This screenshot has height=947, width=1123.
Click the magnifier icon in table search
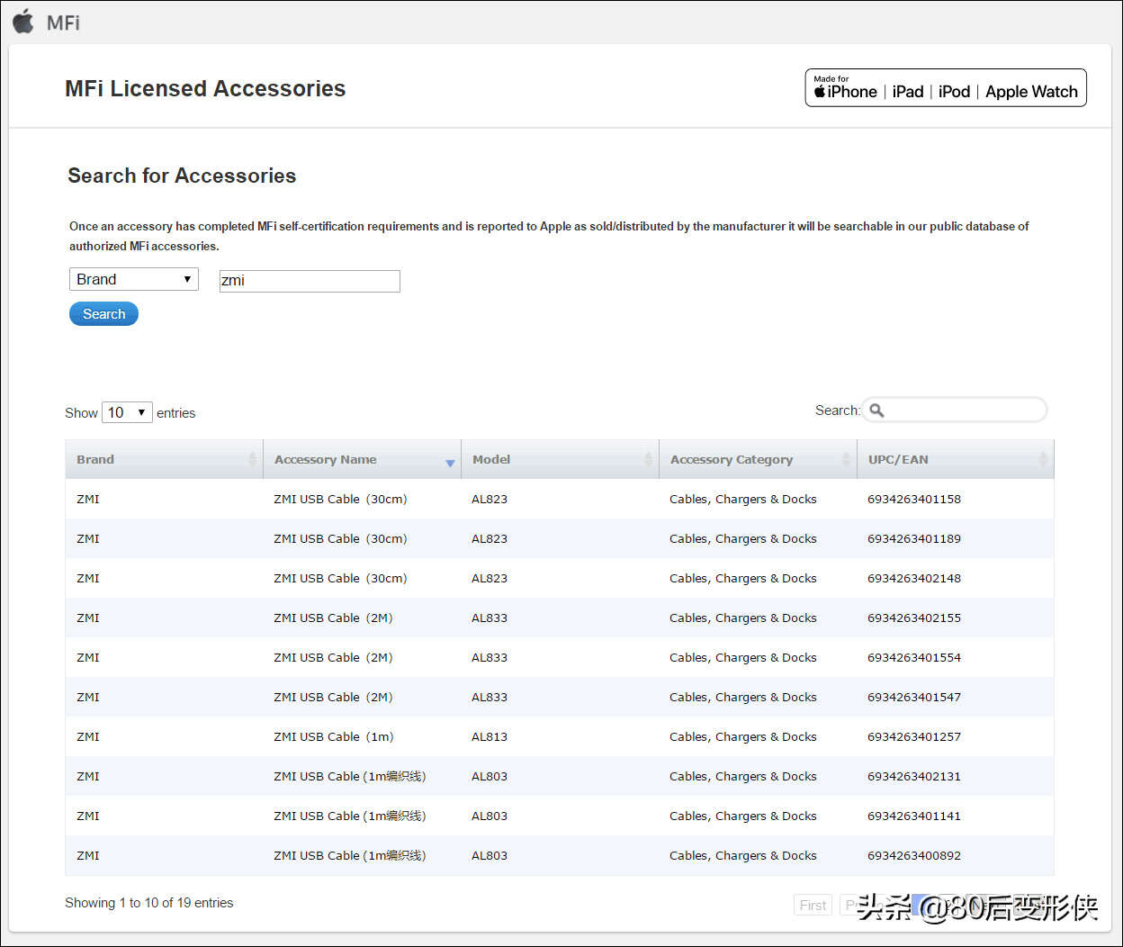(x=876, y=410)
